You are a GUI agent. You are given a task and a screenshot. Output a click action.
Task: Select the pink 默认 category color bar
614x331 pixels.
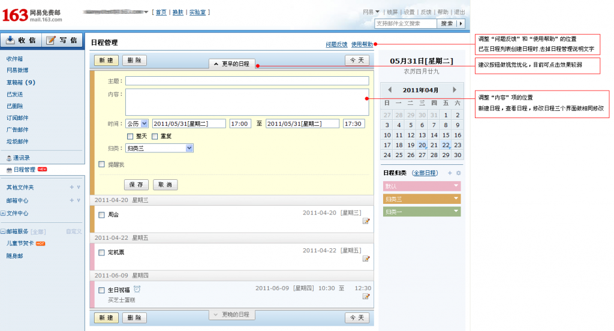click(x=422, y=186)
